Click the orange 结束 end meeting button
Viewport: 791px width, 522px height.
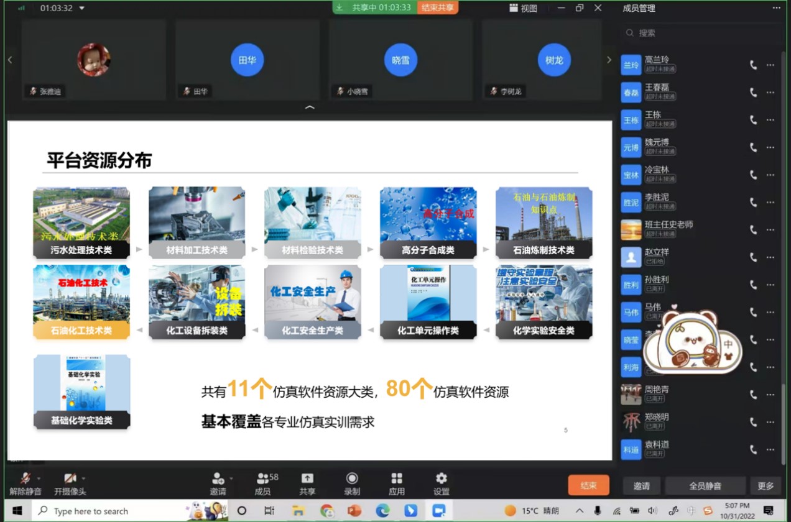pos(588,485)
